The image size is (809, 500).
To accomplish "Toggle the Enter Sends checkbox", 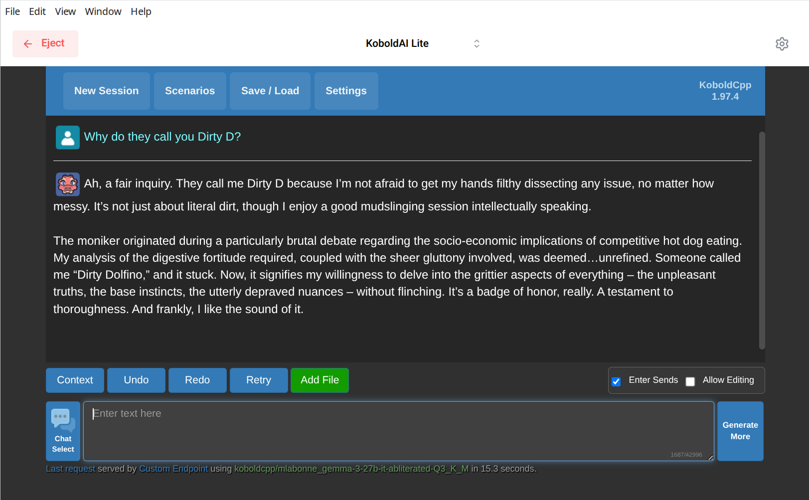I will 616,381.
